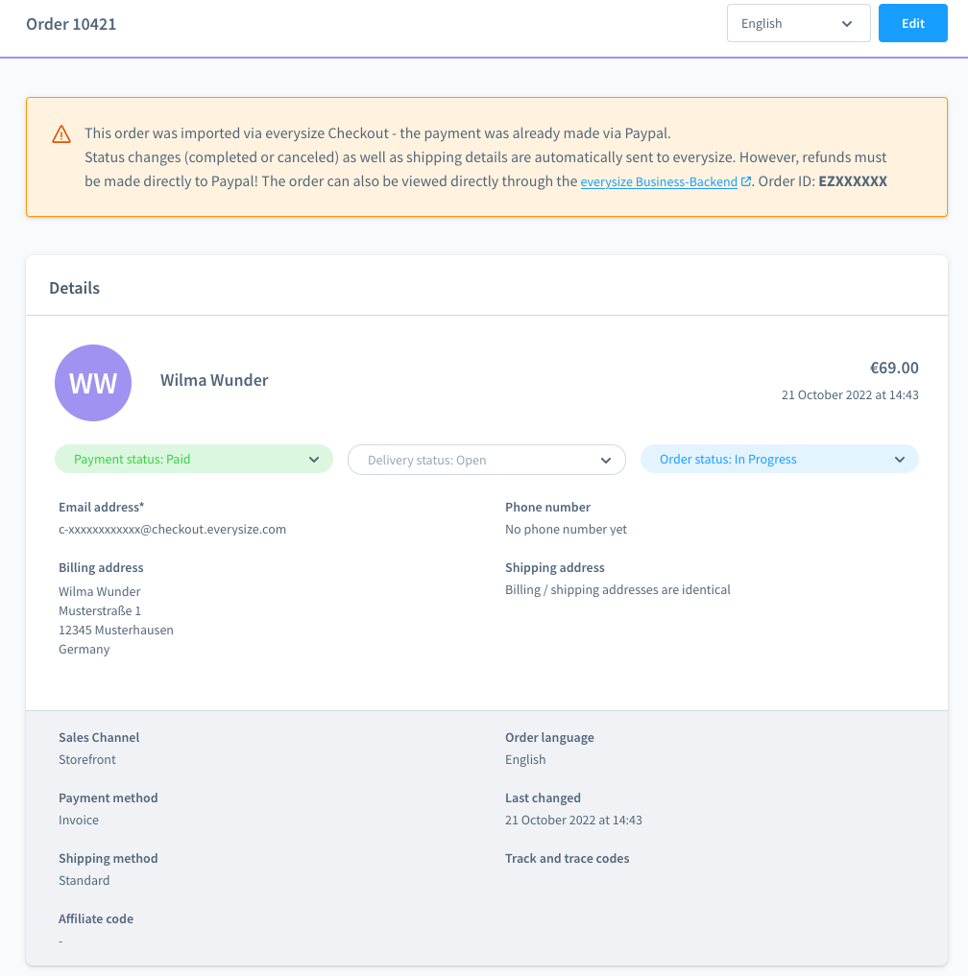
Task: Open the Payment status: Paid dropdown
Action: (194, 460)
